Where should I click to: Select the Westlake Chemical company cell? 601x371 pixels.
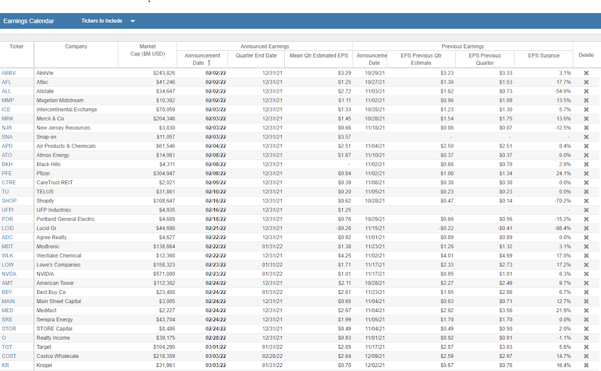tap(59, 255)
